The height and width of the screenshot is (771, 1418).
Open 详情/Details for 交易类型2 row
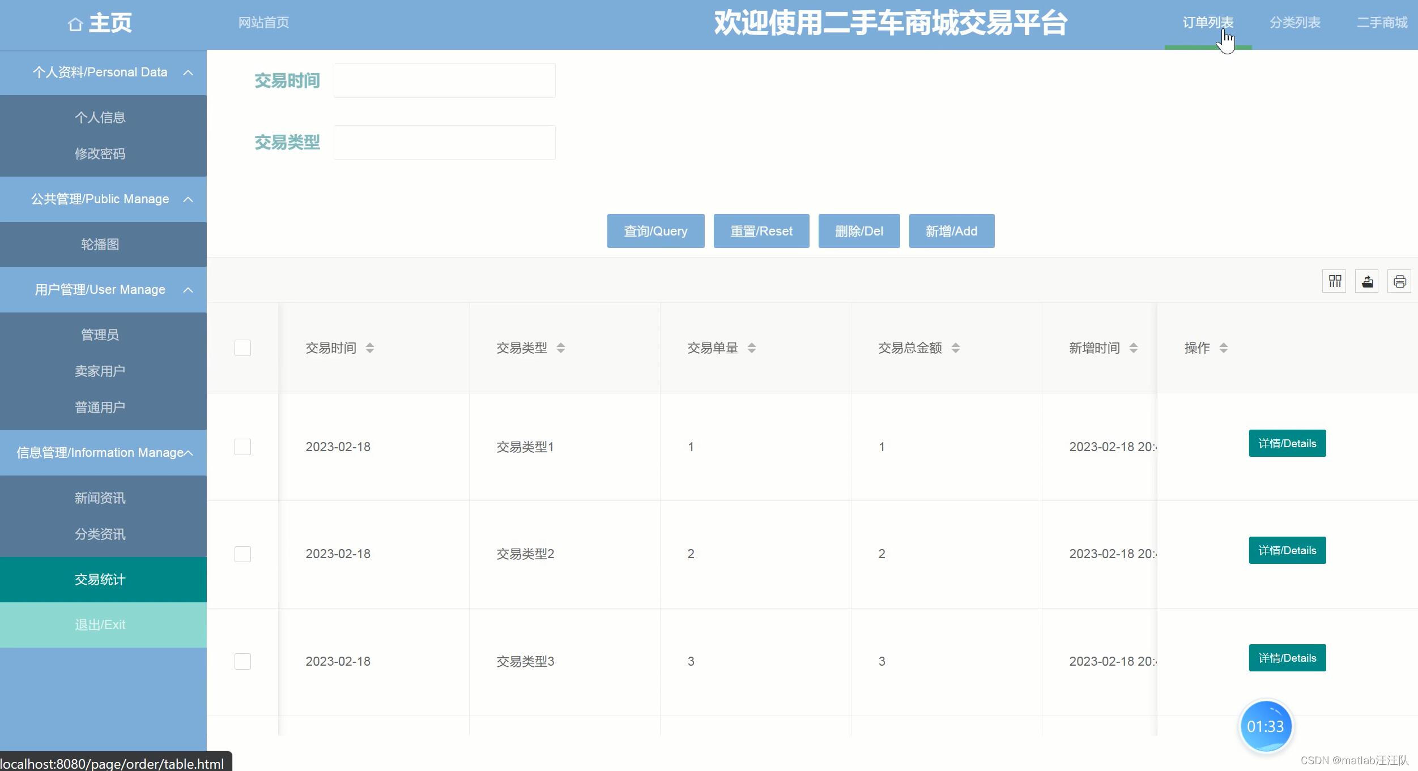click(1287, 550)
